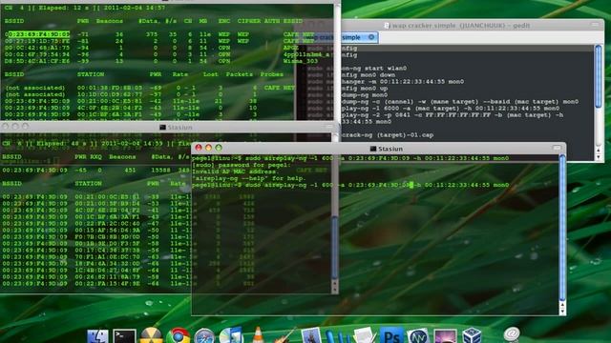Launch VirtualBox cube icon in dock

(x=472, y=336)
